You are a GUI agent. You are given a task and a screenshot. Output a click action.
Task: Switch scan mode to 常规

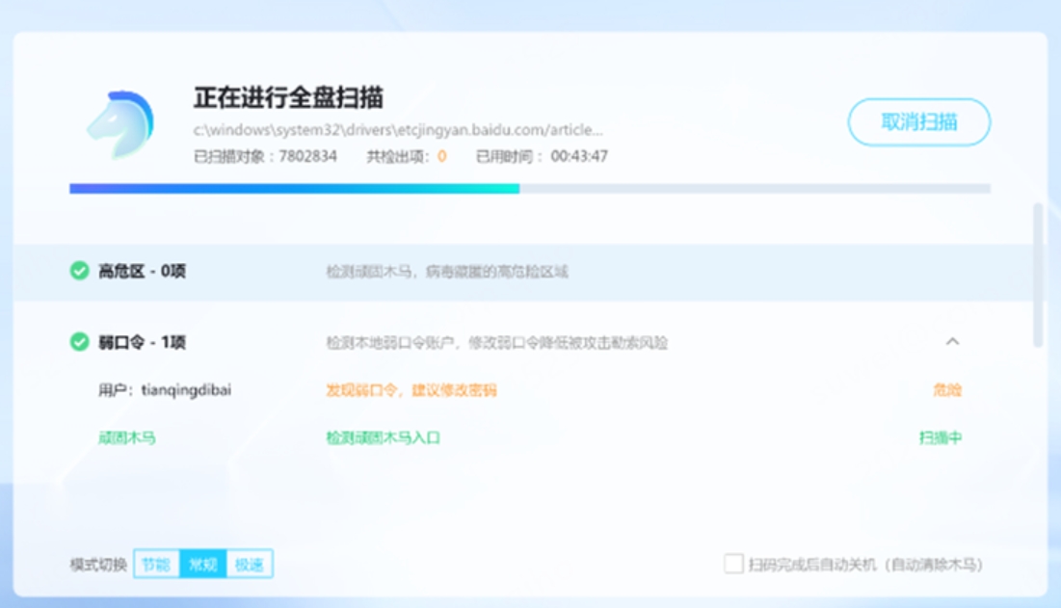point(202,565)
